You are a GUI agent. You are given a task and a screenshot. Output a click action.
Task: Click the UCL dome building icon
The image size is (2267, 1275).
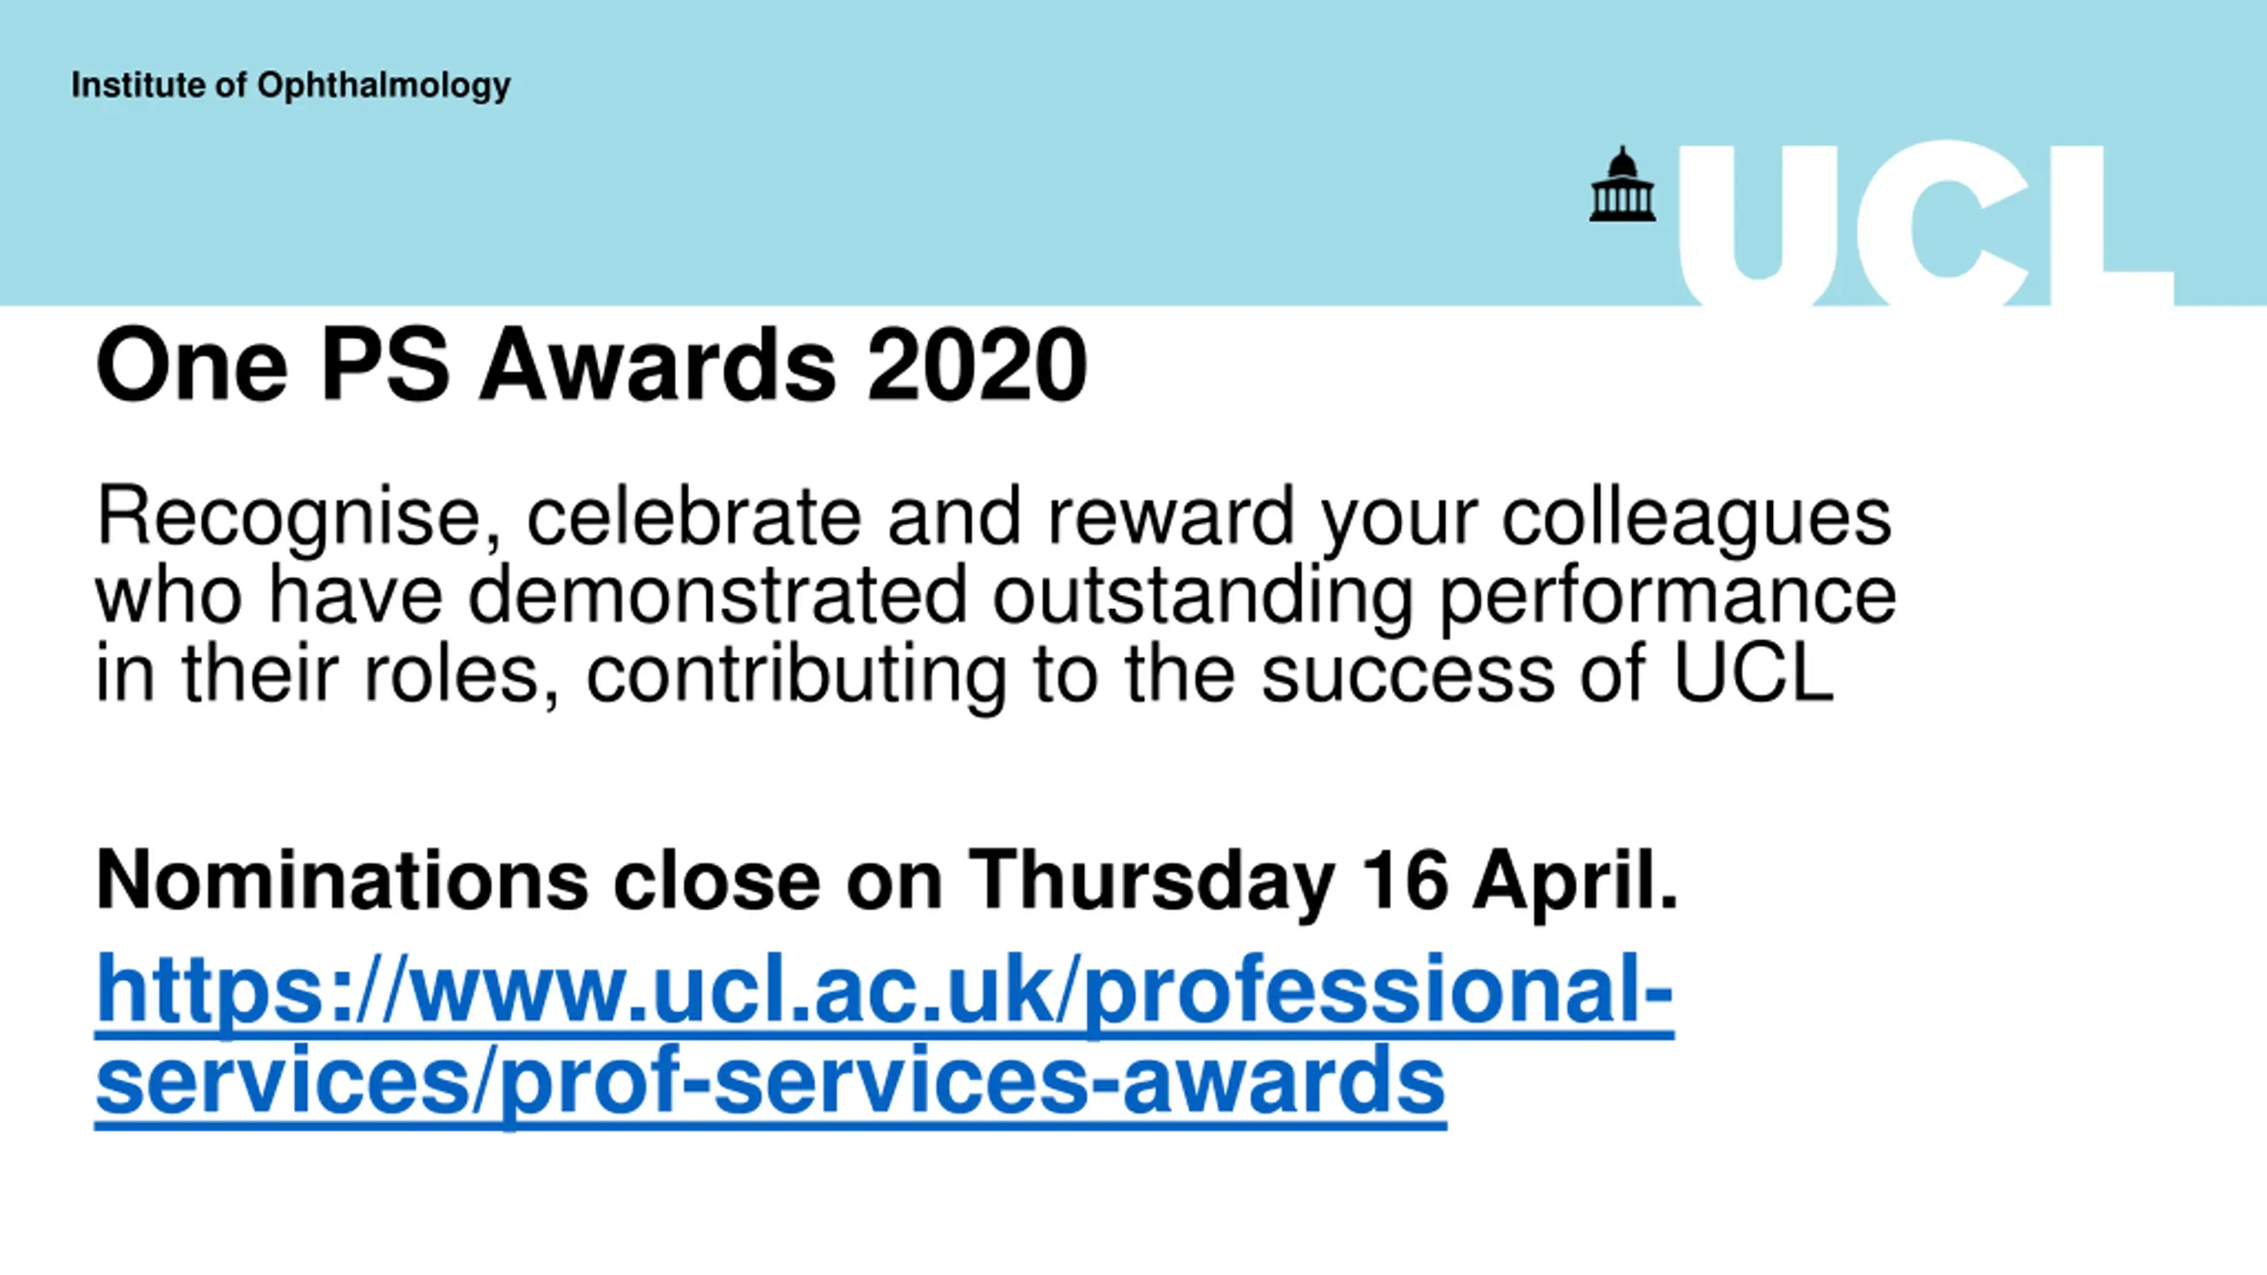1621,185
